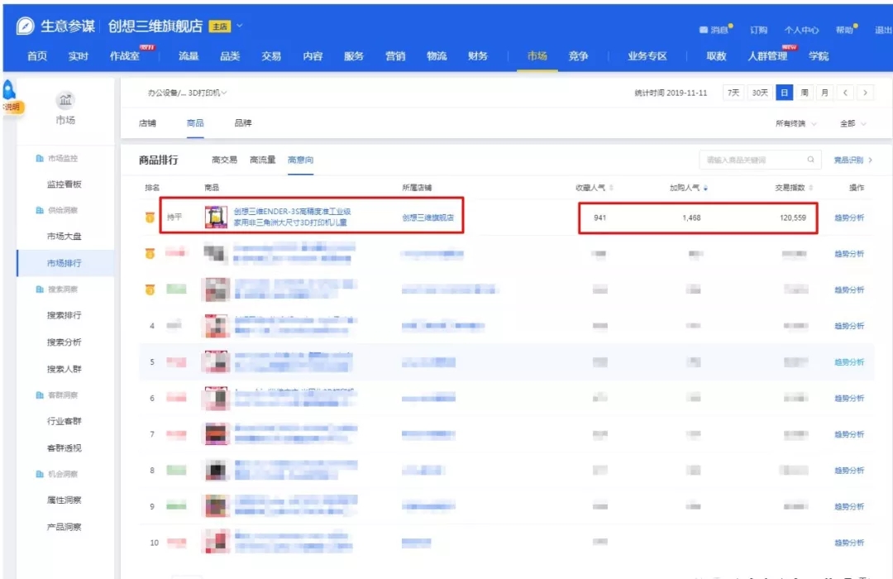
Task: Sort by 交易指数 column arrows
Action: 810,188
